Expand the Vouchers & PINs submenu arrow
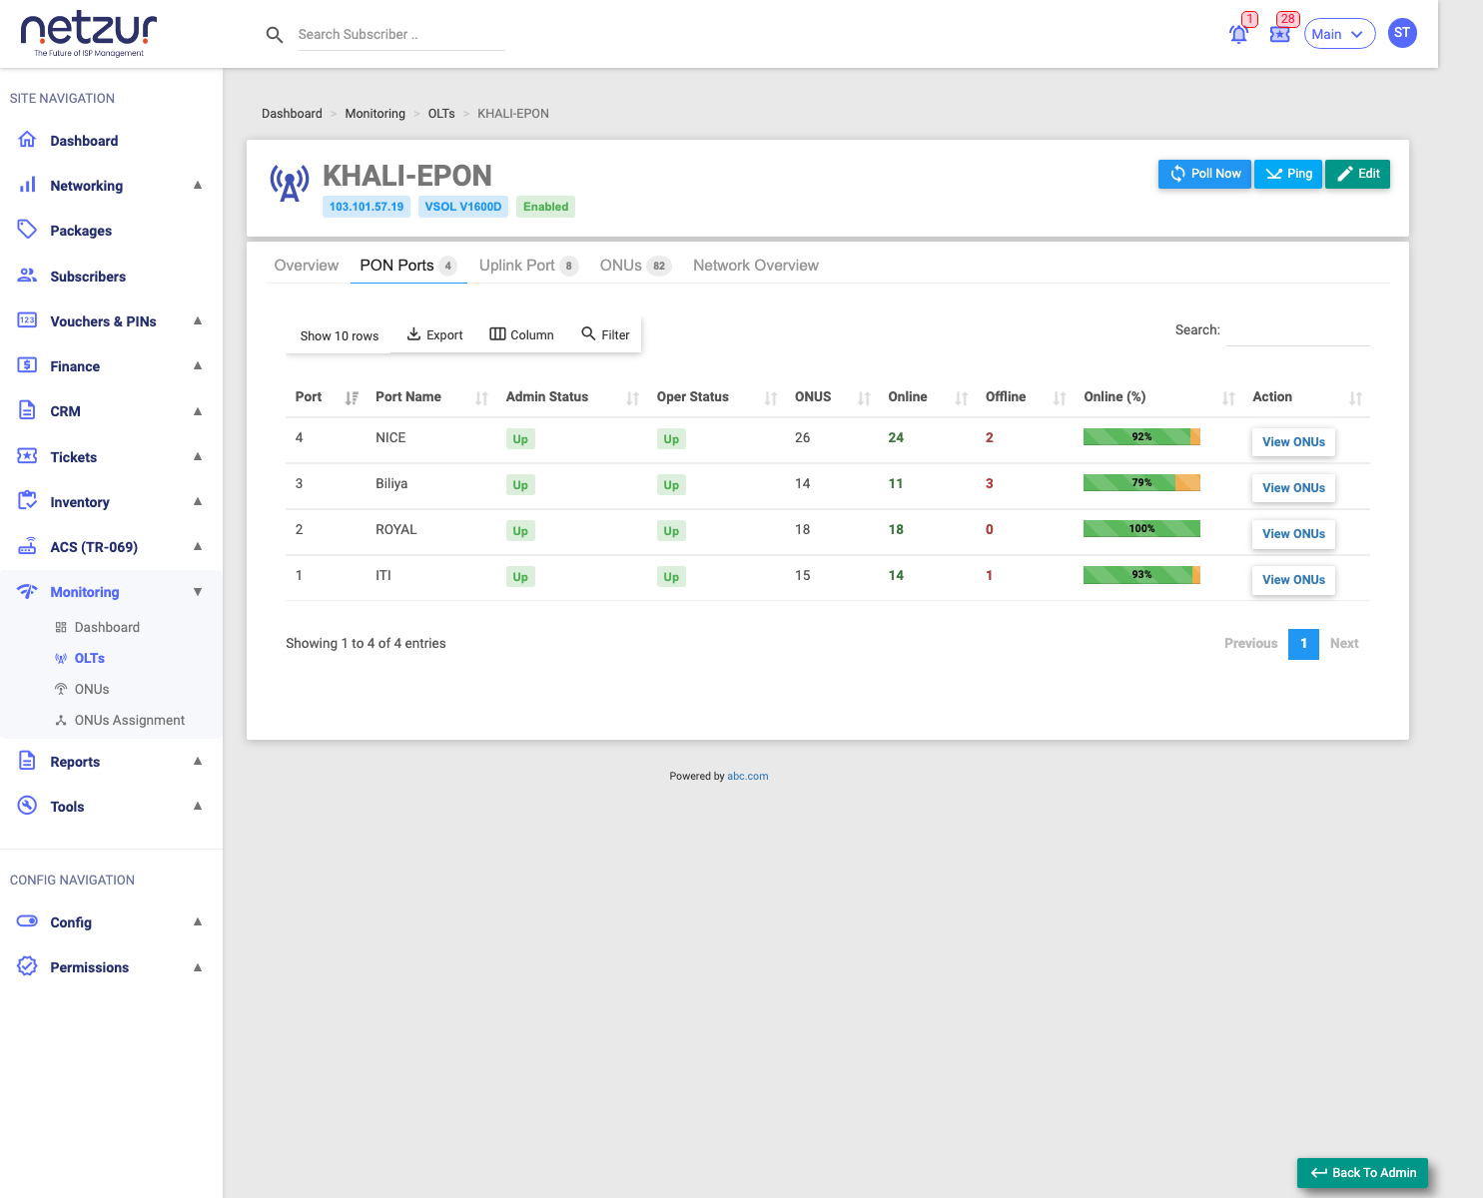This screenshot has height=1198, width=1483. coord(198,320)
